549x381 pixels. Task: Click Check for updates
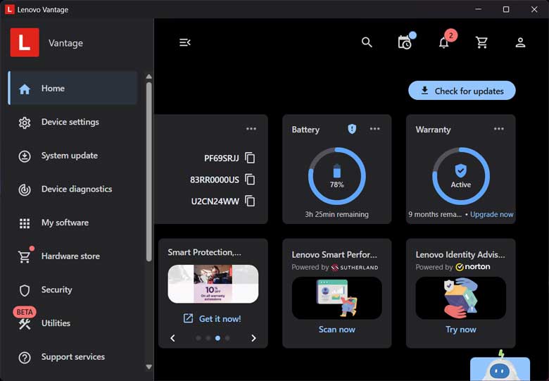coord(462,91)
